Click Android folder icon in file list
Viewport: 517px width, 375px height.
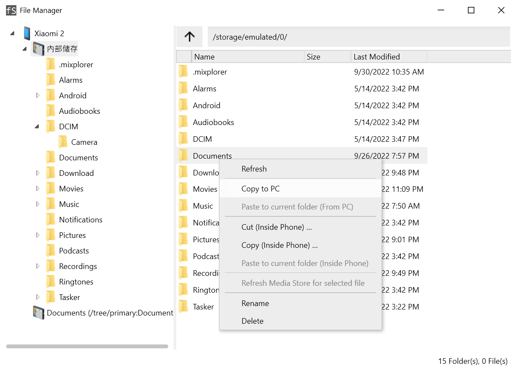[x=184, y=105]
